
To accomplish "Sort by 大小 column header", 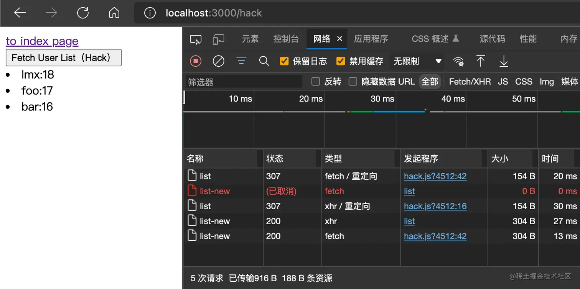I will pyautogui.click(x=513, y=159).
